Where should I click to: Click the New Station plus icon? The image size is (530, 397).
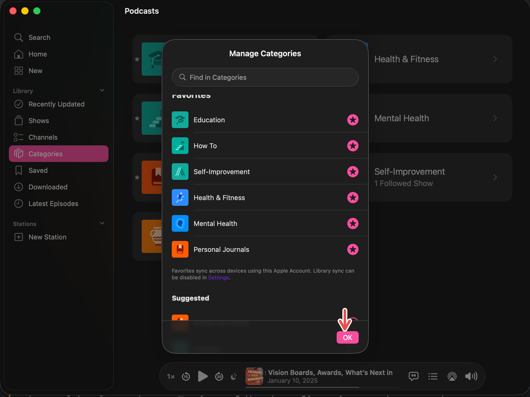pyautogui.click(x=19, y=237)
